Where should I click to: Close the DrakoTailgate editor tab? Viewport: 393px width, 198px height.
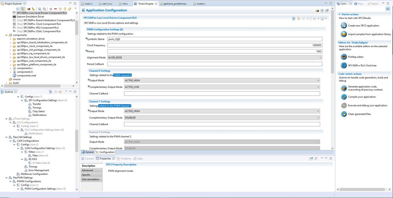point(156,4)
